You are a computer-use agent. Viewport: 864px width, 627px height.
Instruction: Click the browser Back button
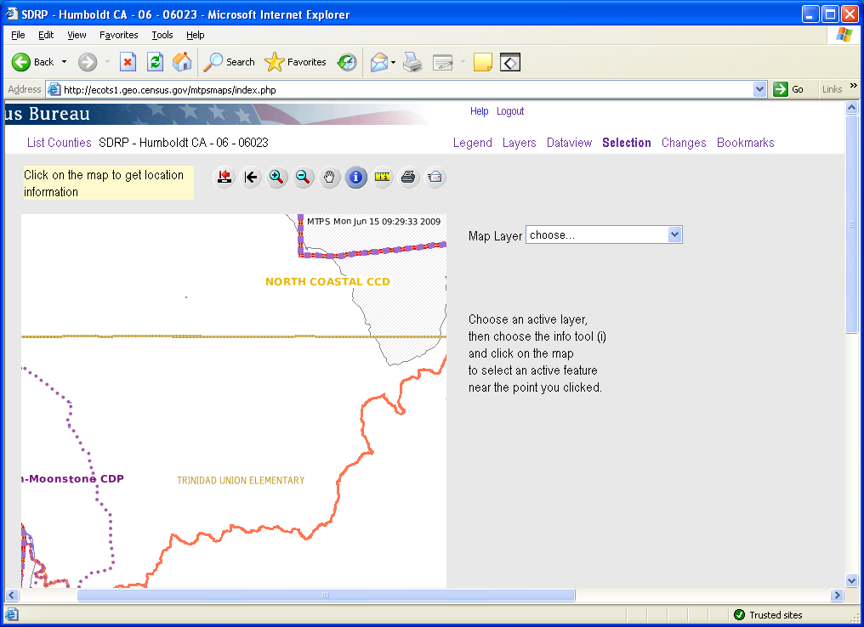[x=33, y=62]
